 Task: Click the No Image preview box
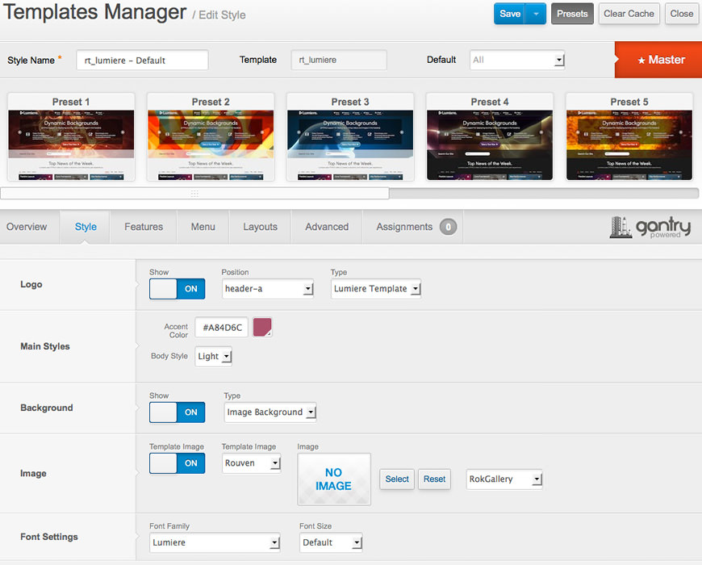[334, 479]
